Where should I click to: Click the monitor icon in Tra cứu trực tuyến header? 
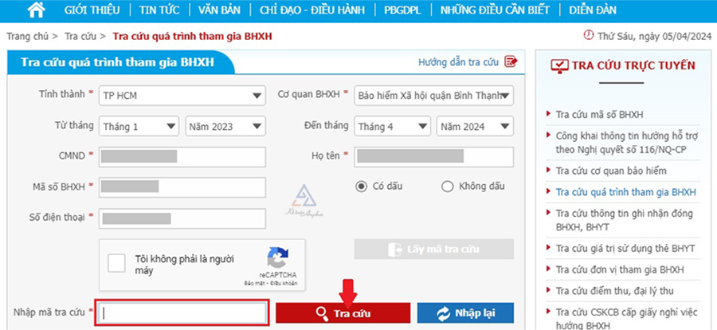pos(559,65)
